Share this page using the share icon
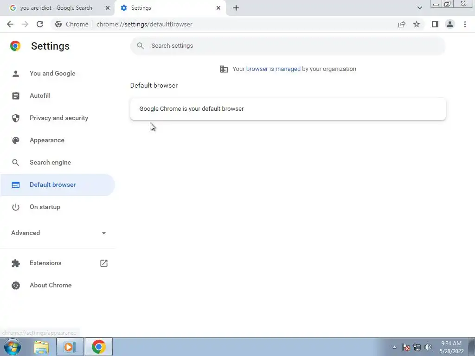Image resolution: width=475 pixels, height=356 pixels. (x=402, y=24)
